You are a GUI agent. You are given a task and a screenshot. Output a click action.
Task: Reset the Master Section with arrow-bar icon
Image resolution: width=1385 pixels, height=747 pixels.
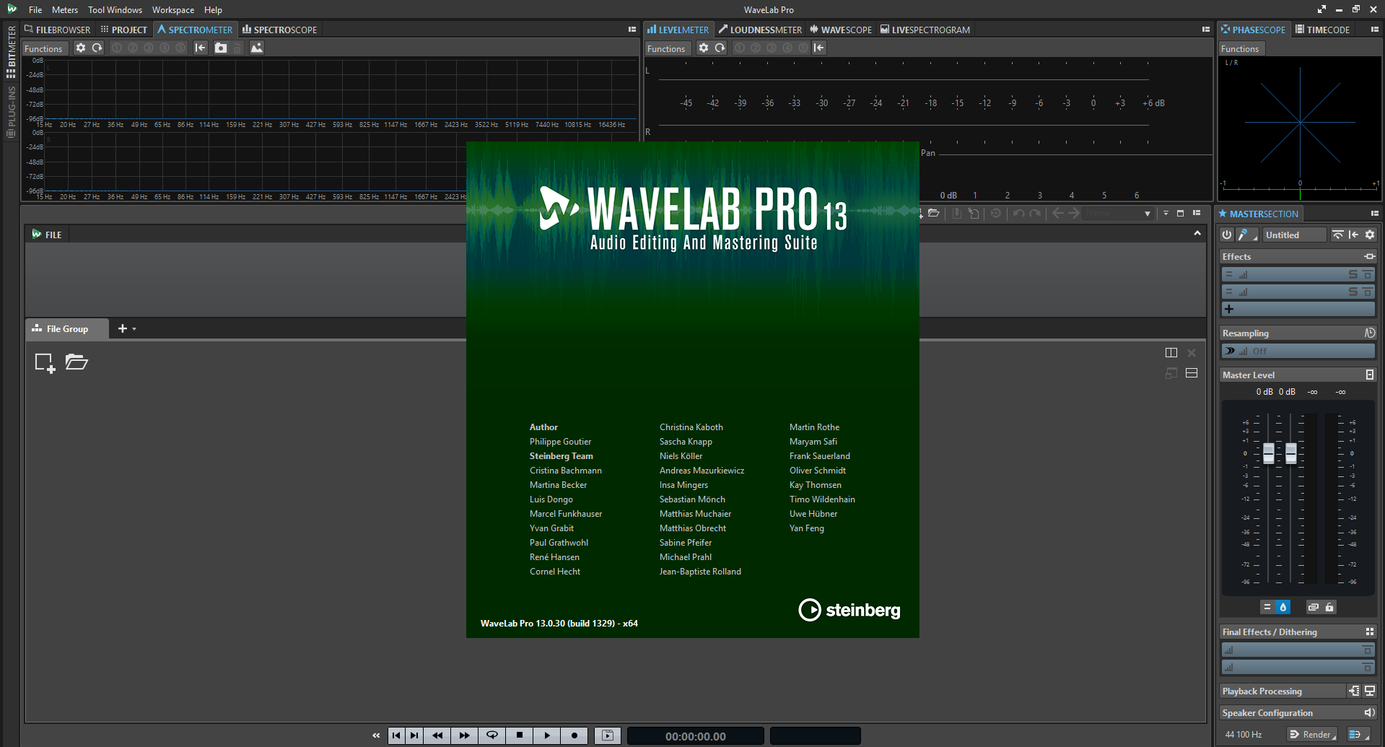1353,235
